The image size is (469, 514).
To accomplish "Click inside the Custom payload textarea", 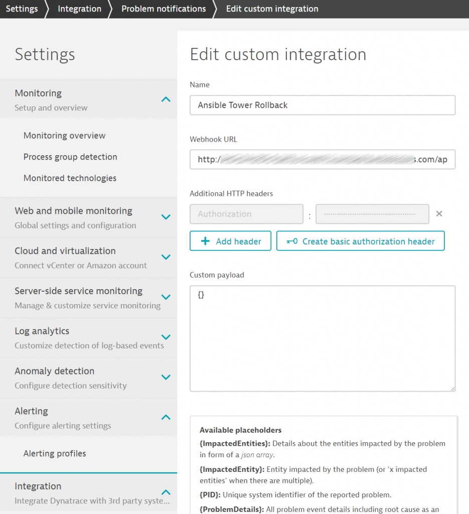I will [322, 338].
